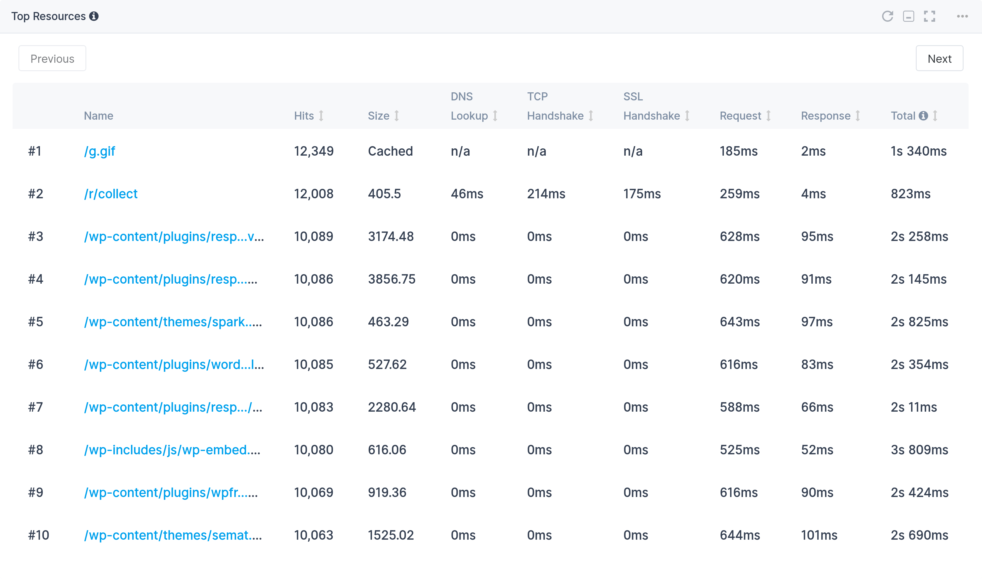Select the 101ms response value
The height and width of the screenshot is (579, 982).
[x=819, y=535]
